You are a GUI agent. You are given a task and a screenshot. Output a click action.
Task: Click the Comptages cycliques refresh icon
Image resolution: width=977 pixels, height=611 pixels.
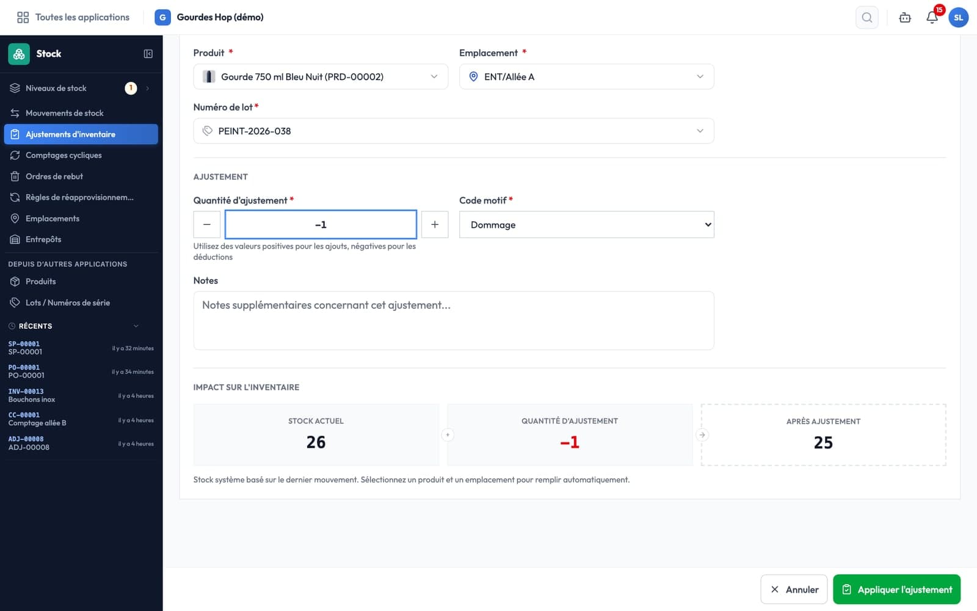pyautogui.click(x=15, y=155)
